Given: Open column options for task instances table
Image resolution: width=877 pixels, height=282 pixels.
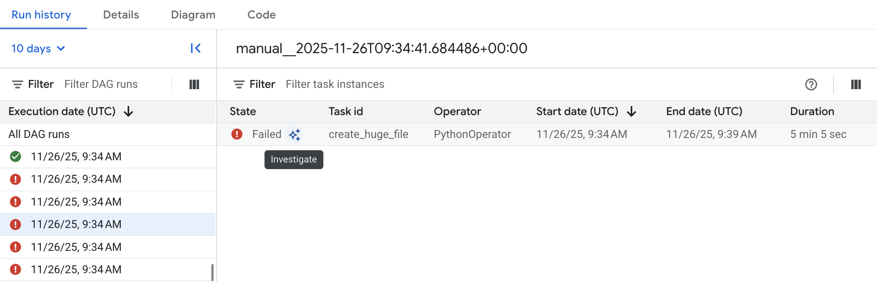Looking at the screenshot, I should click(x=855, y=84).
